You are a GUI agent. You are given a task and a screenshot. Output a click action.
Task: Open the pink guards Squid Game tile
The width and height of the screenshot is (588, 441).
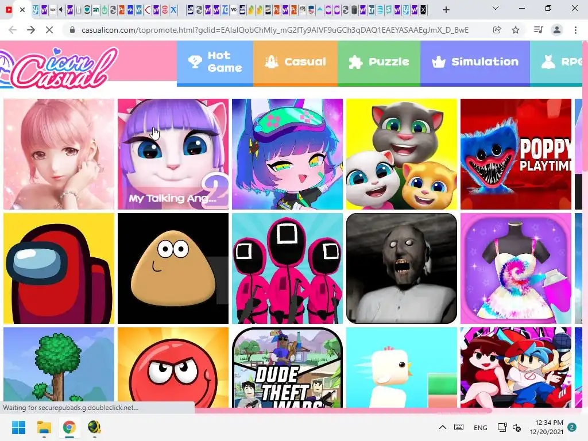pyautogui.click(x=287, y=269)
